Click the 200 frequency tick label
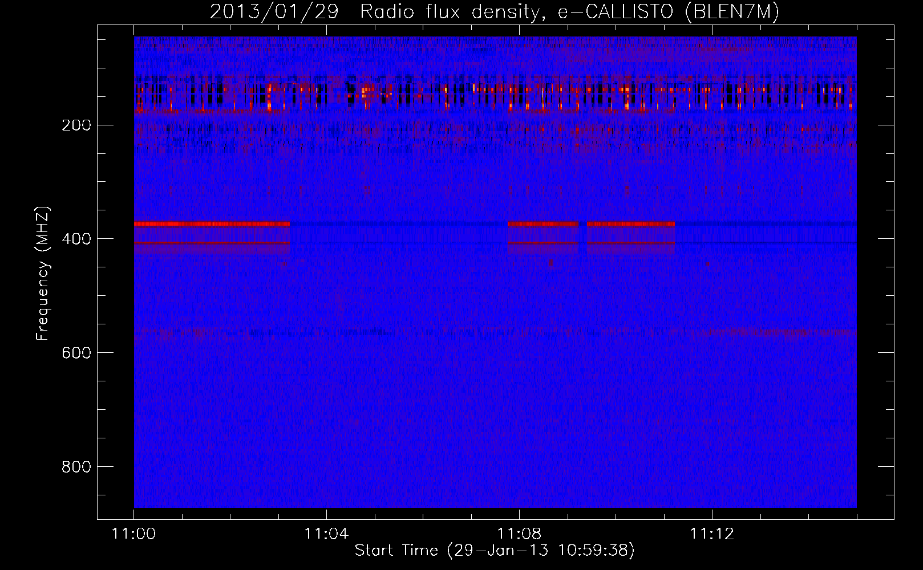923x570 pixels. coord(76,125)
